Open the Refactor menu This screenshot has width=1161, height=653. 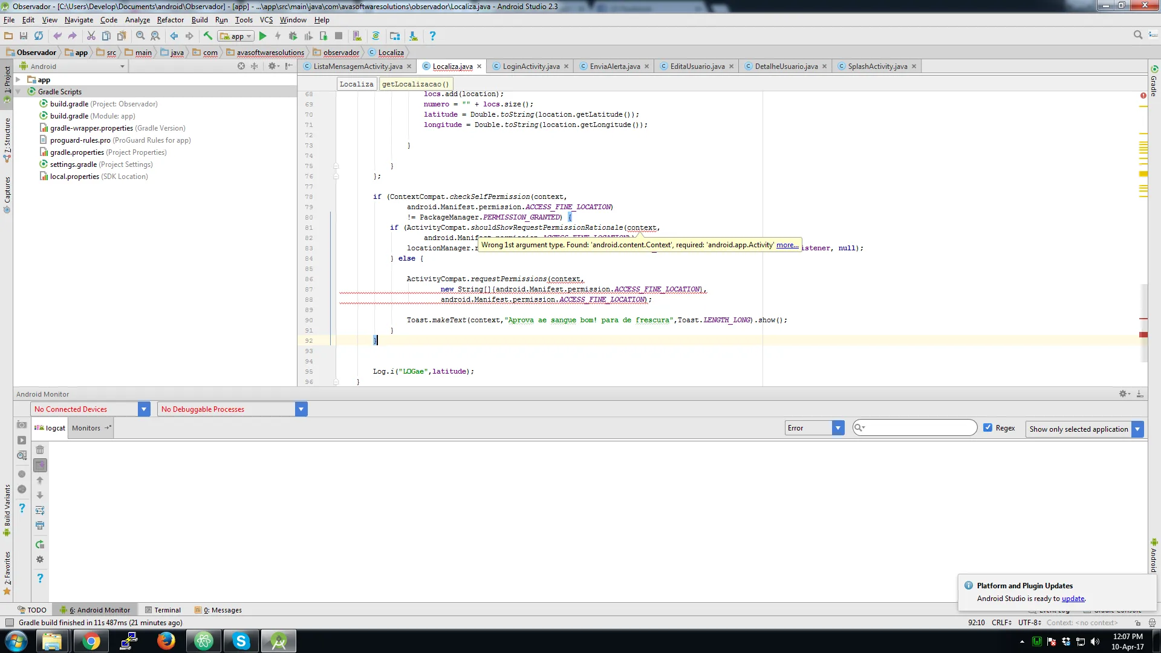[170, 20]
